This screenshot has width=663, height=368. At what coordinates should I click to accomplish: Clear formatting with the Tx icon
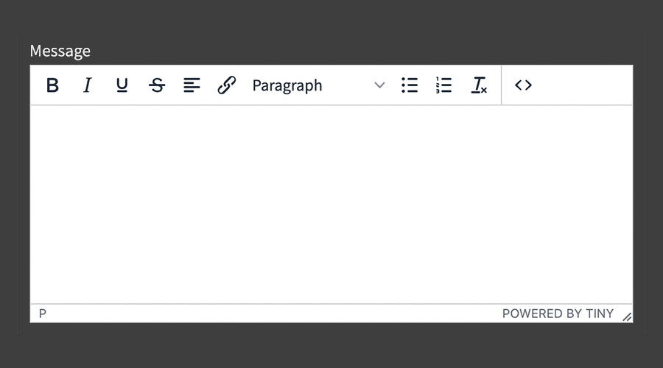[x=479, y=85]
